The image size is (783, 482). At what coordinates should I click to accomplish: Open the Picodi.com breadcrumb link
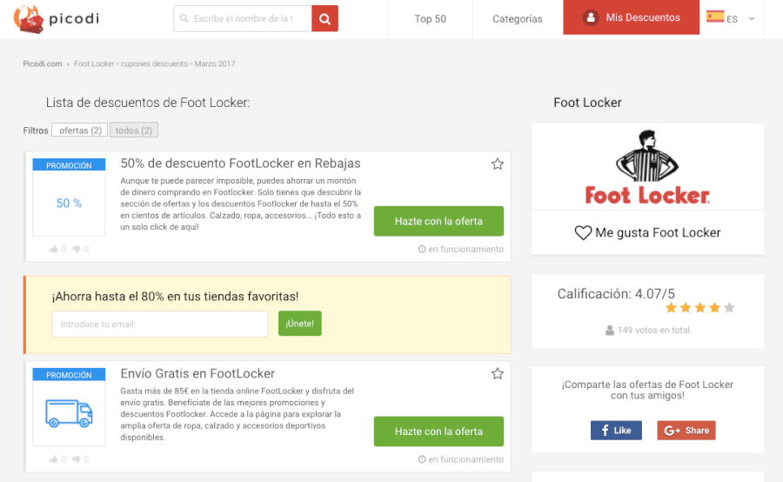coord(43,64)
